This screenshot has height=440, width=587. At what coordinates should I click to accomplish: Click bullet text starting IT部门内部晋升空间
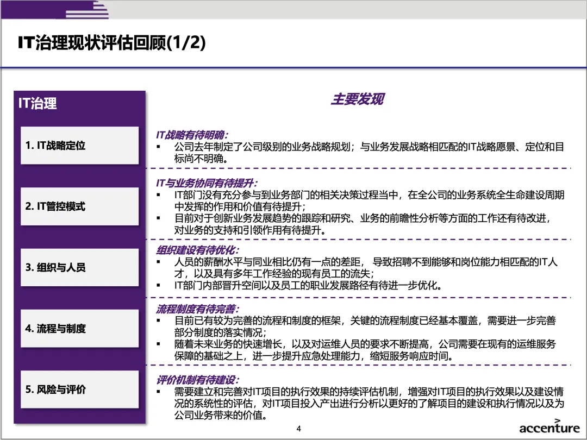pos(308,286)
